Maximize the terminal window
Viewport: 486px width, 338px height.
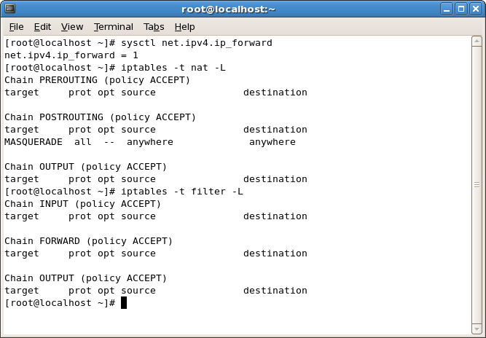[461, 9]
